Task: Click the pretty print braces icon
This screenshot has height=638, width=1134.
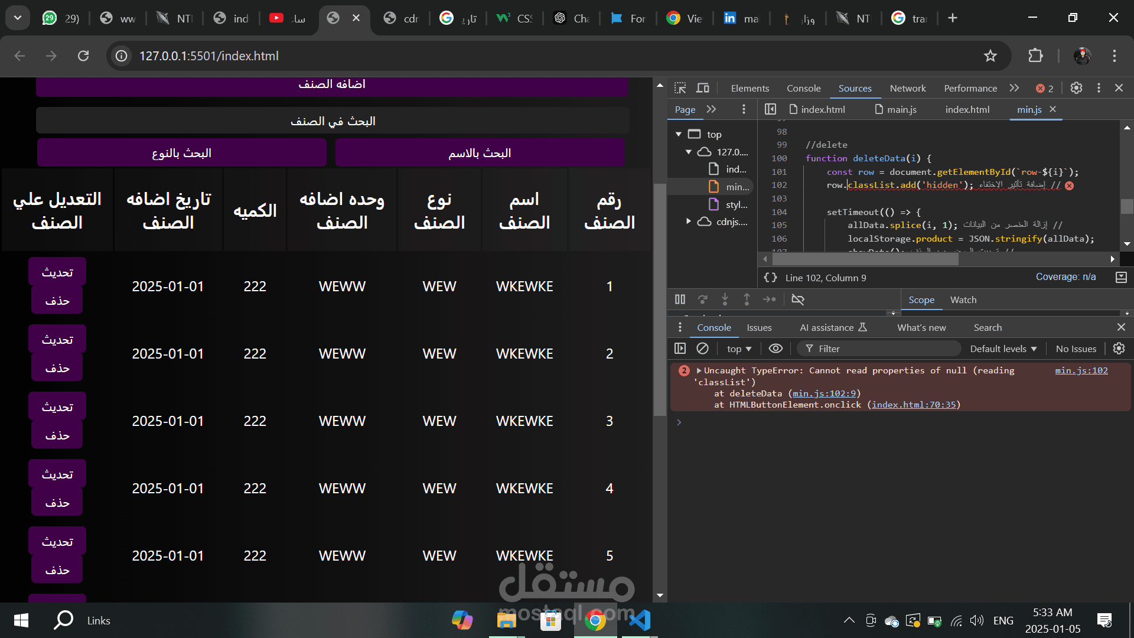Action: [x=770, y=278]
